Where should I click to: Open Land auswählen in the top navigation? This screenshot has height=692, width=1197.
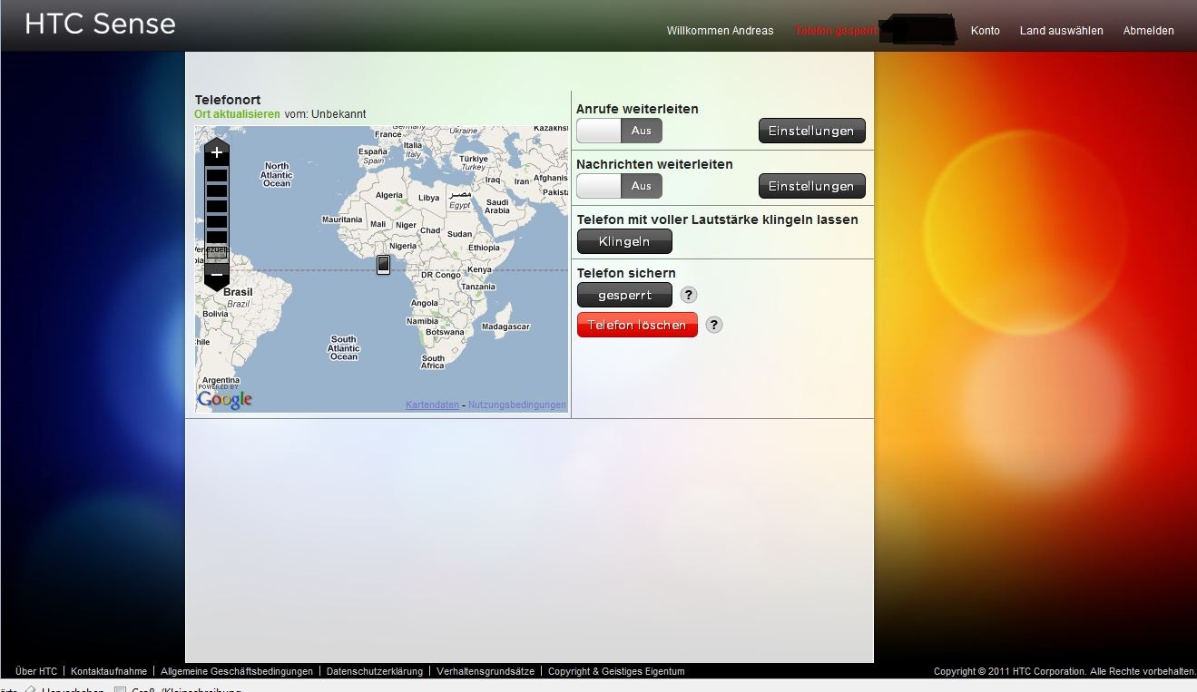[1061, 31]
